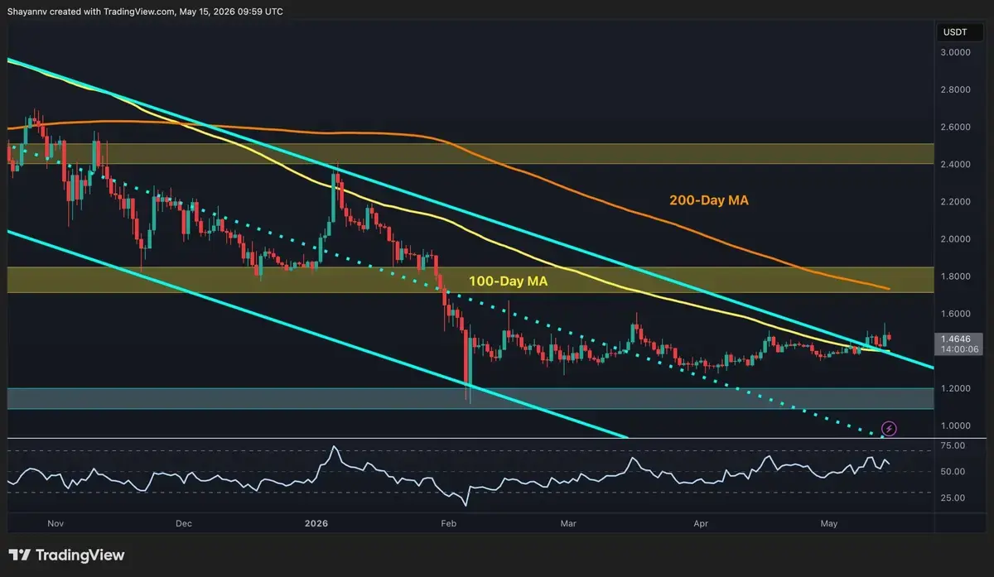Click the purple lightning bolt icon

click(x=889, y=428)
